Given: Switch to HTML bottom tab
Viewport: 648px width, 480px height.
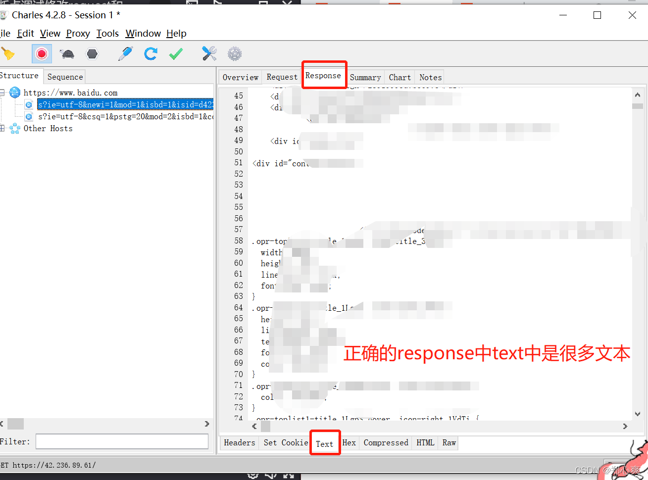Looking at the screenshot, I should 425,442.
